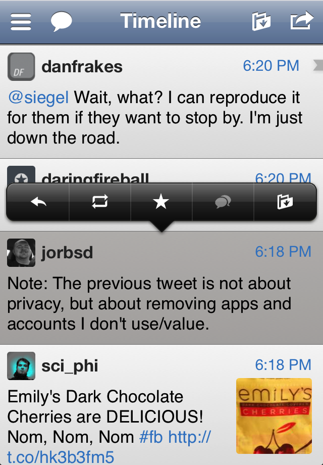The height and width of the screenshot is (465, 323).
Task: Open the @siegel mention link
Action: pos(38,97)
